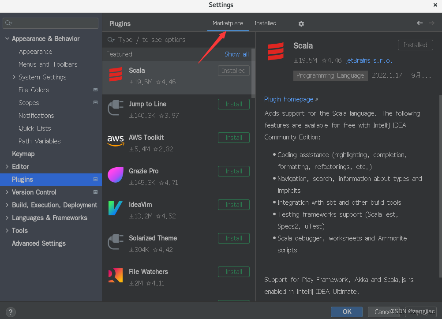This screenshot has width=442, height=319.
Task: Go back with the left arrow
Action: click(420, 23)
